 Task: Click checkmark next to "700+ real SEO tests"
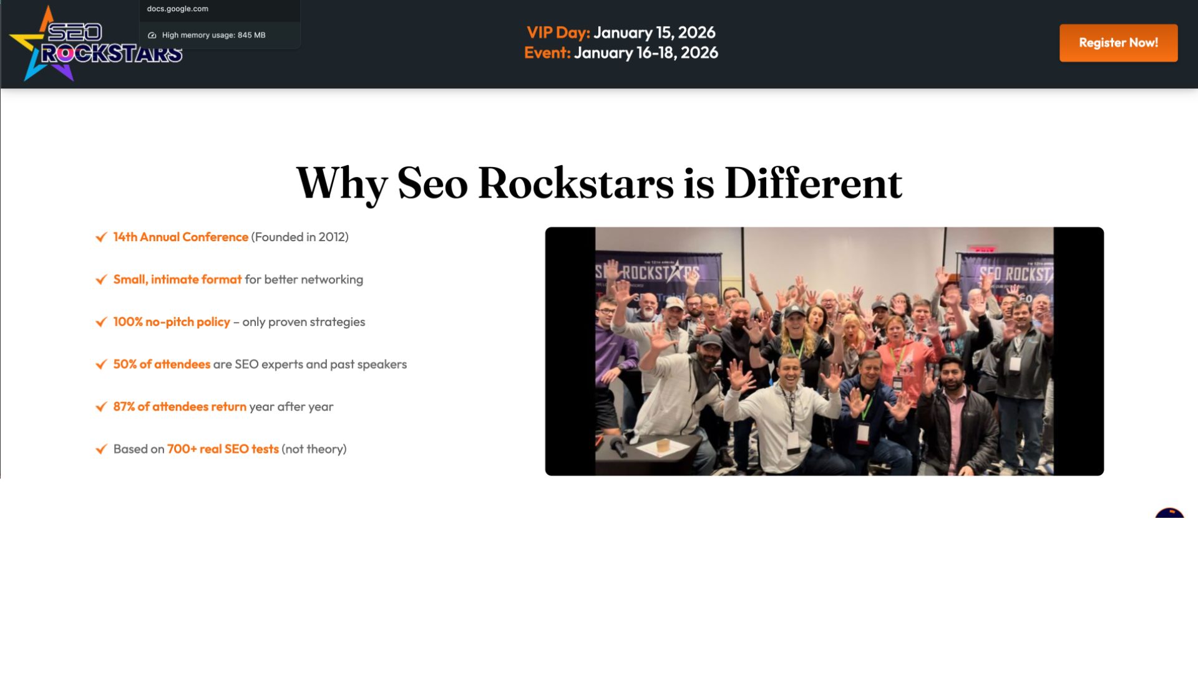coord(101,449)
